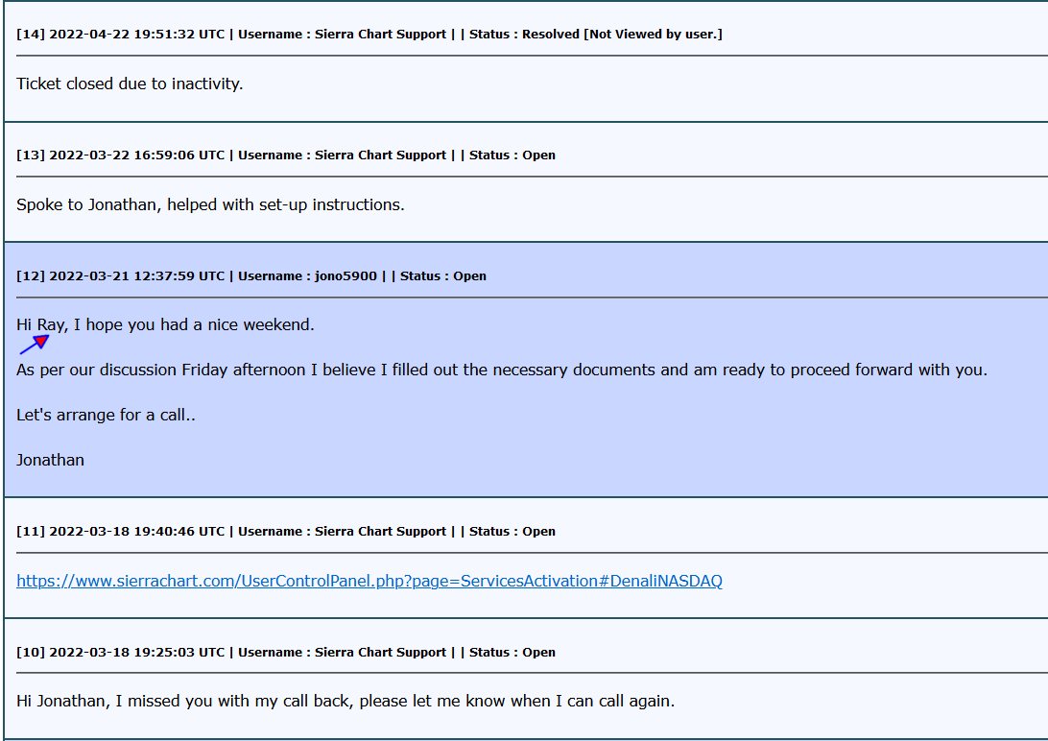Screen dimensions: 1048x741
Task: Click the 2022-04-22 19:51:32 UTC timestamp
Action: click(x=137, y=35)
